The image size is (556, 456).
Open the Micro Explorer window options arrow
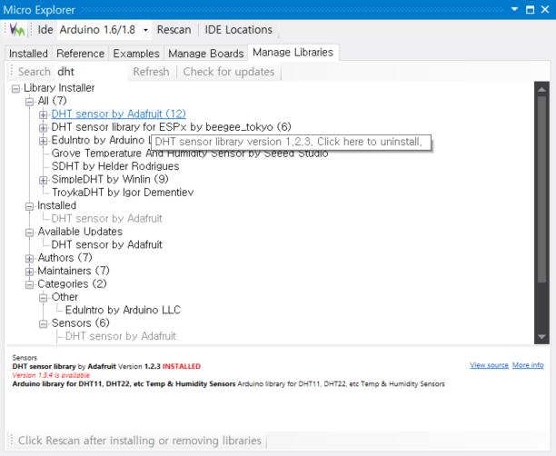514,9
